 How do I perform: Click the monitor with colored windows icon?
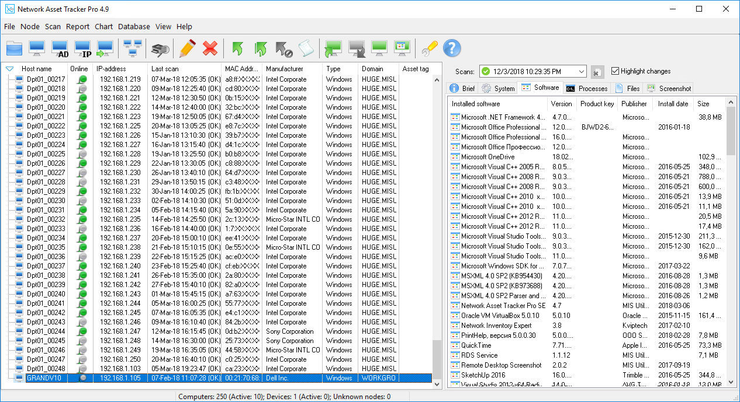point(402,48)
